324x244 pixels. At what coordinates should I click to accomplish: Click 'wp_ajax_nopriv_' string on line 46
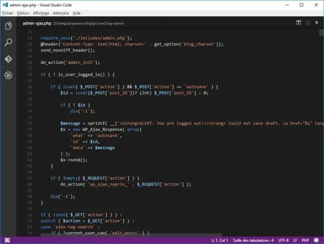[109, 184]
